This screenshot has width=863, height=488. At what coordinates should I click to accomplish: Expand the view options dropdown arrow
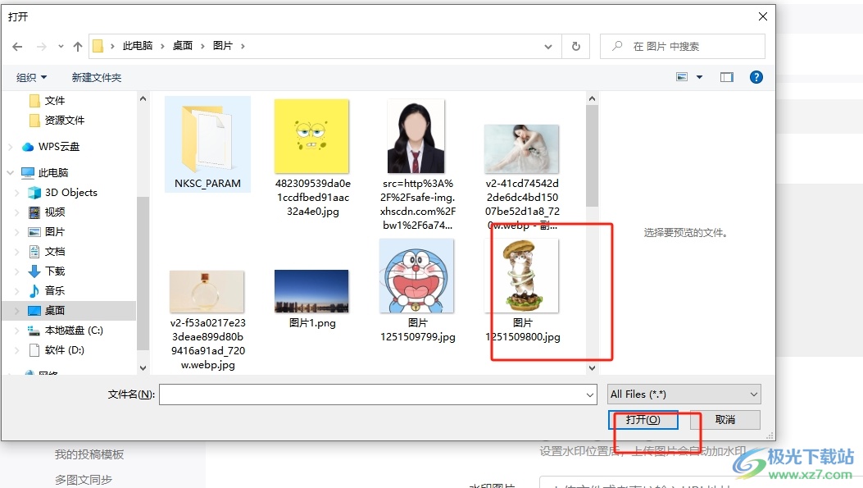699,77
